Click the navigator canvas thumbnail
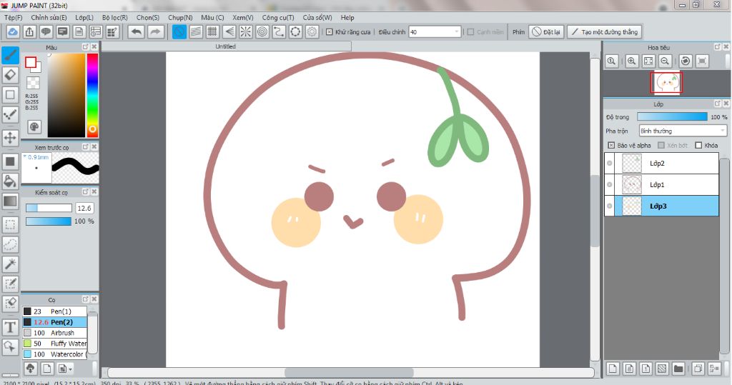Viewport: 732px width, 385px height. point(666,83)
